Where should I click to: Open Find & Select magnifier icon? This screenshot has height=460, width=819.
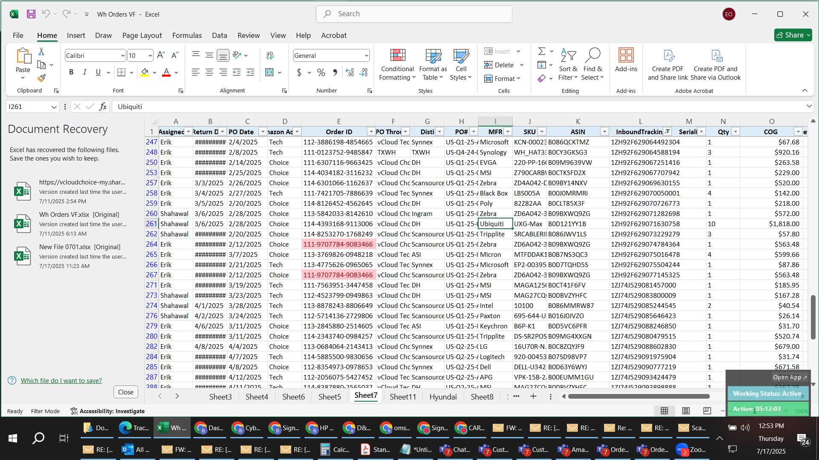[x=593, y=55]
